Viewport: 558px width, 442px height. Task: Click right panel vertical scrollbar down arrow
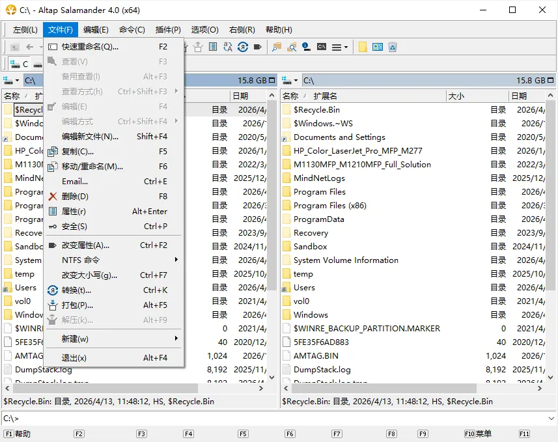coord(550,378)
